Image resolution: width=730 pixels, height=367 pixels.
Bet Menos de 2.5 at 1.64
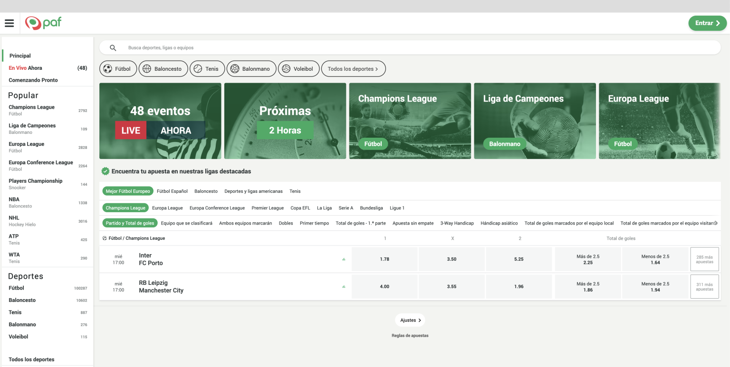(655, 259)
